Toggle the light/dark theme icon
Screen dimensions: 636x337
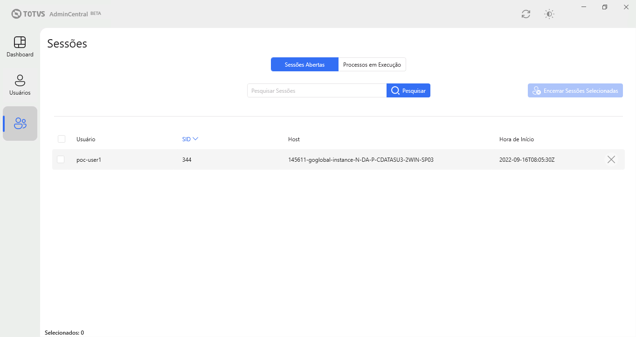(549, 14)
